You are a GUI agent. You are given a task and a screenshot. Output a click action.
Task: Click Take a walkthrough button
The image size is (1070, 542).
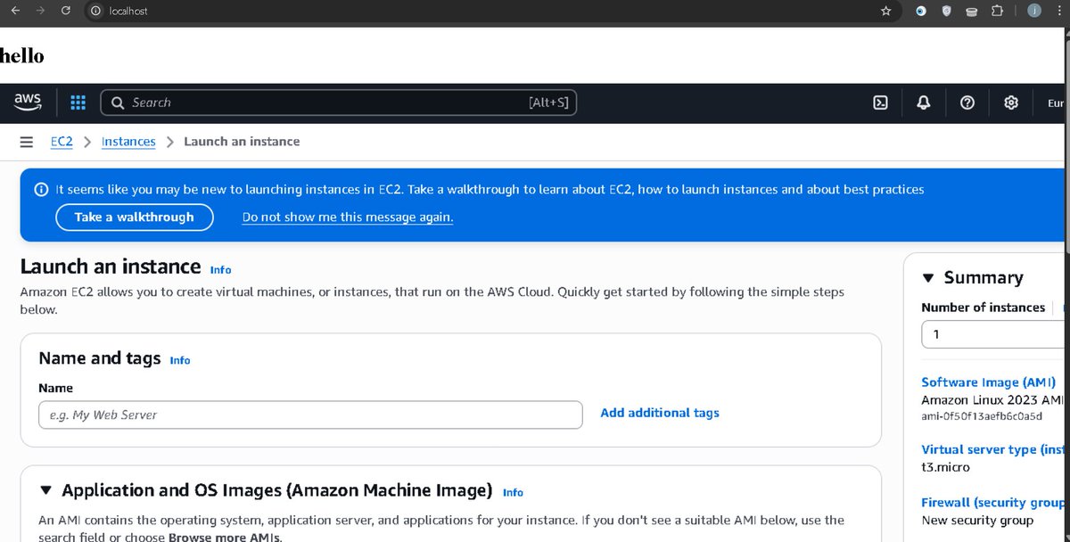[x=134, y=217]
